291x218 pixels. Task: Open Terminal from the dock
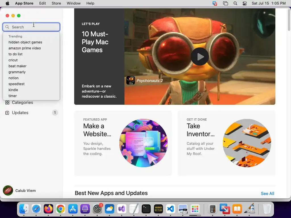146,209
